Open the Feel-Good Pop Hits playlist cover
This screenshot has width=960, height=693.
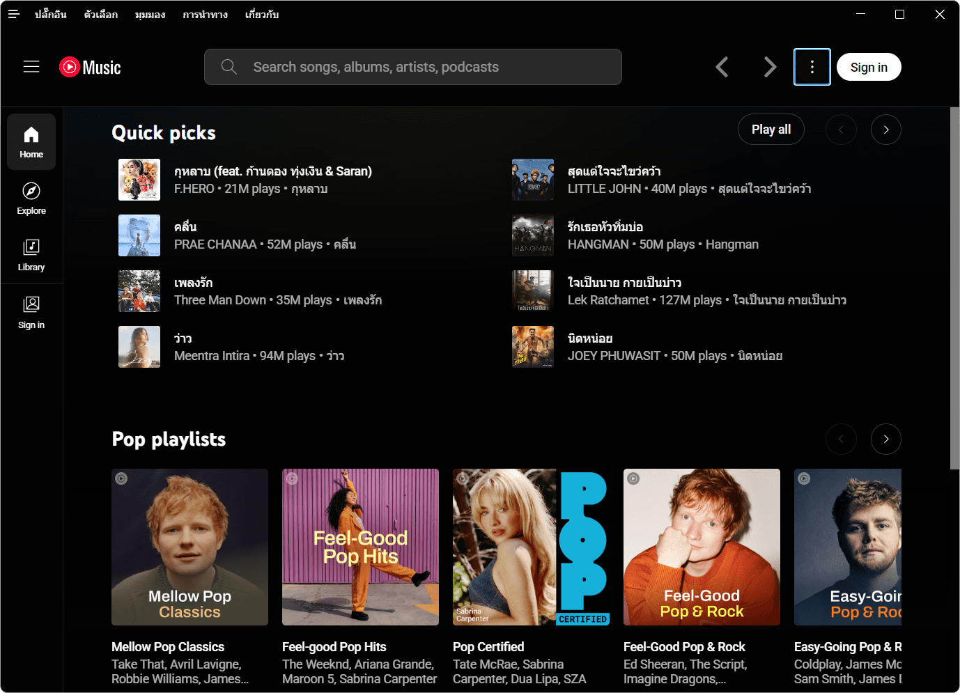coord(360,547)
